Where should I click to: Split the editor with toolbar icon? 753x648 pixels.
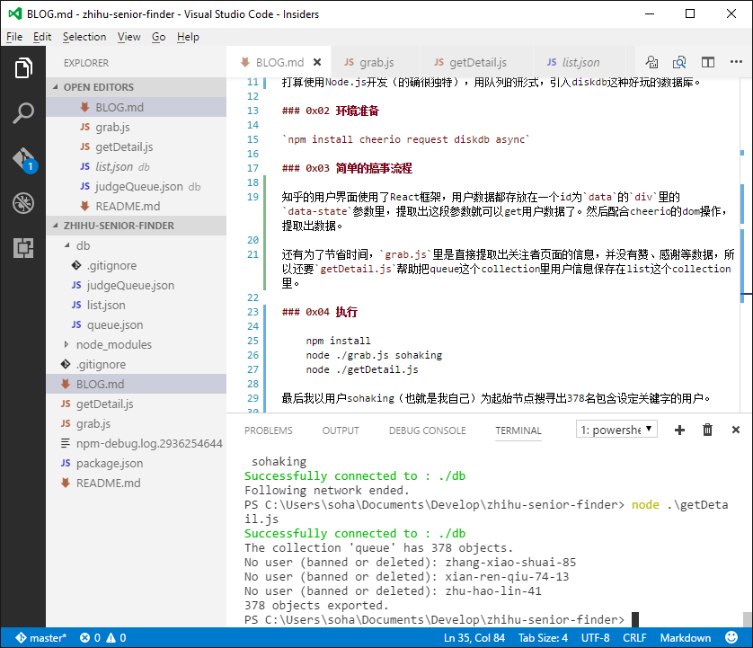(x=708, y=62)
